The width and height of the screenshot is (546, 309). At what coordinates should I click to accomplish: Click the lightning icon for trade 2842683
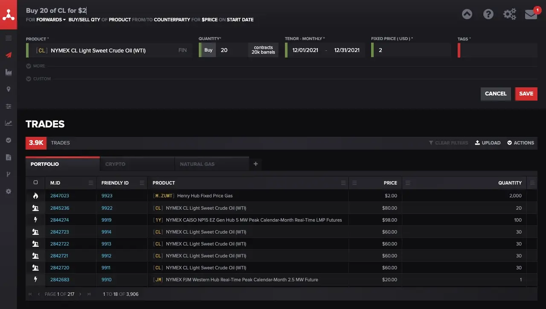coord(35,280)
